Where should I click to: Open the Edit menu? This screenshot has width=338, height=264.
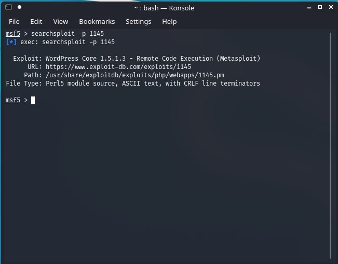click(x=36, y=21)
